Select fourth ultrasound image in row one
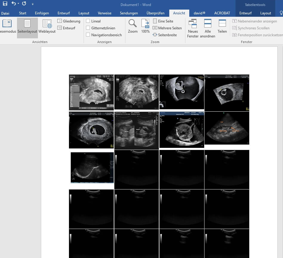Image resolution: width=283 pixels, height=258 pixels. pos(227,93)
